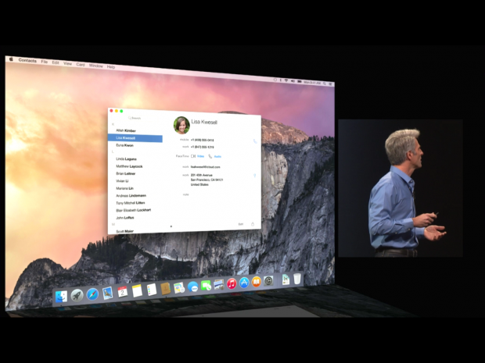The width and height of the screenshot is (485, 363).
Task: Open iPhoto icon in the Dock
Action: point(219,285)
